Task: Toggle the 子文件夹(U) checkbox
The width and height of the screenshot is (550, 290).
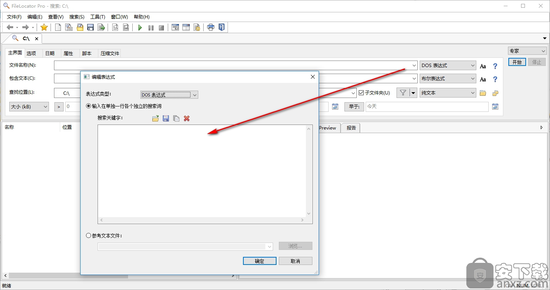Action: point(361,93)
